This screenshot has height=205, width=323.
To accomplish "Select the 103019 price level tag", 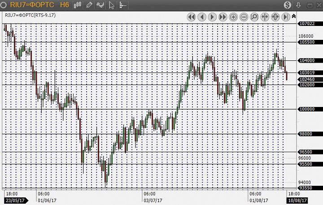I will [x=310, y=73].
